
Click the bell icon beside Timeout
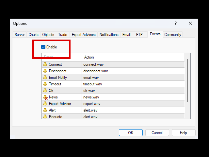45,84
